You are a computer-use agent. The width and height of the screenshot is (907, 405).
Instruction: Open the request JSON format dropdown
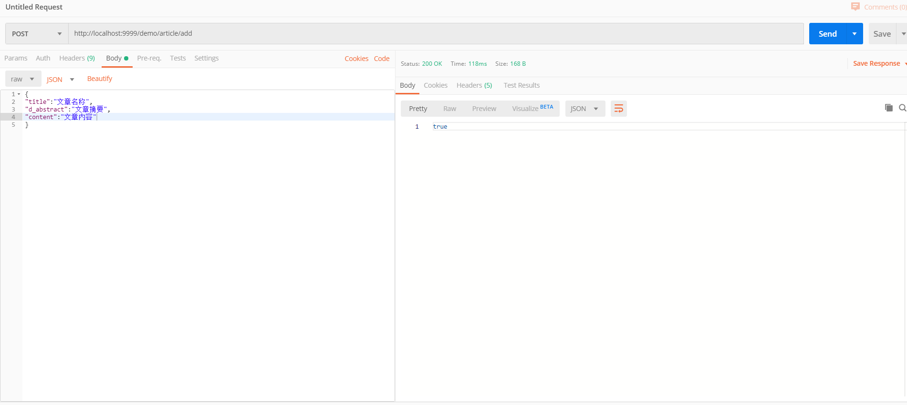click(61, 80)
